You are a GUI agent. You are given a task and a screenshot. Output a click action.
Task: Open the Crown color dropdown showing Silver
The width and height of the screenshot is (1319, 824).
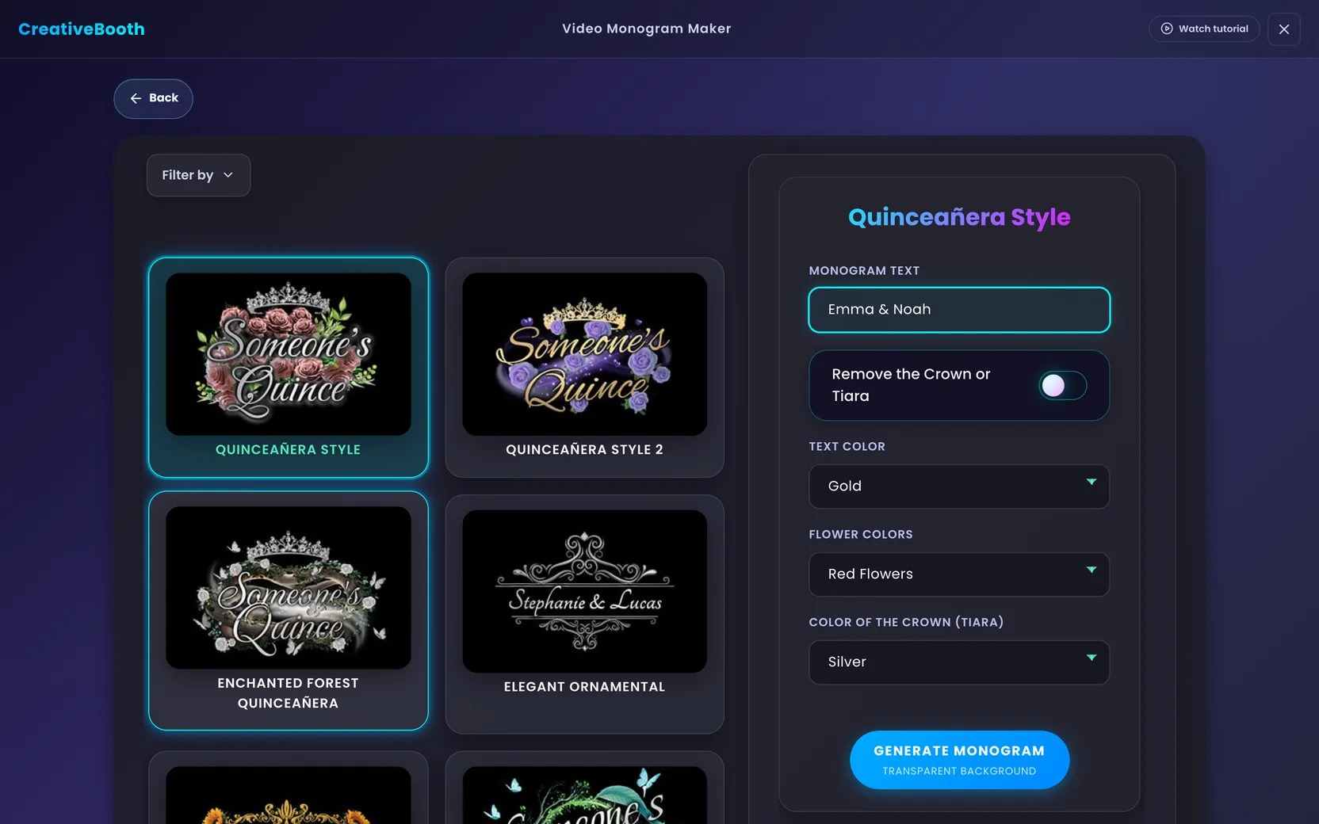tap(959, 662)
